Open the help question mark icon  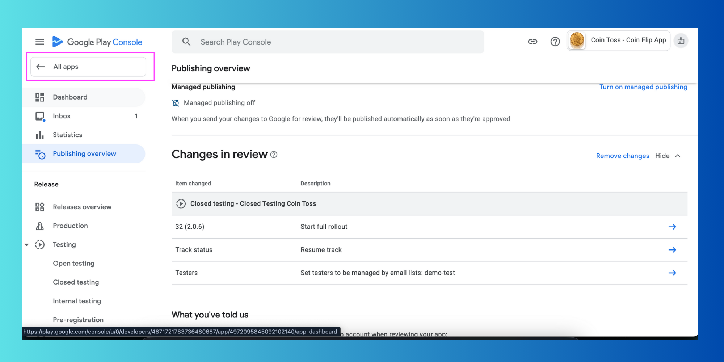pyautogui.click(x=555, y=42)
